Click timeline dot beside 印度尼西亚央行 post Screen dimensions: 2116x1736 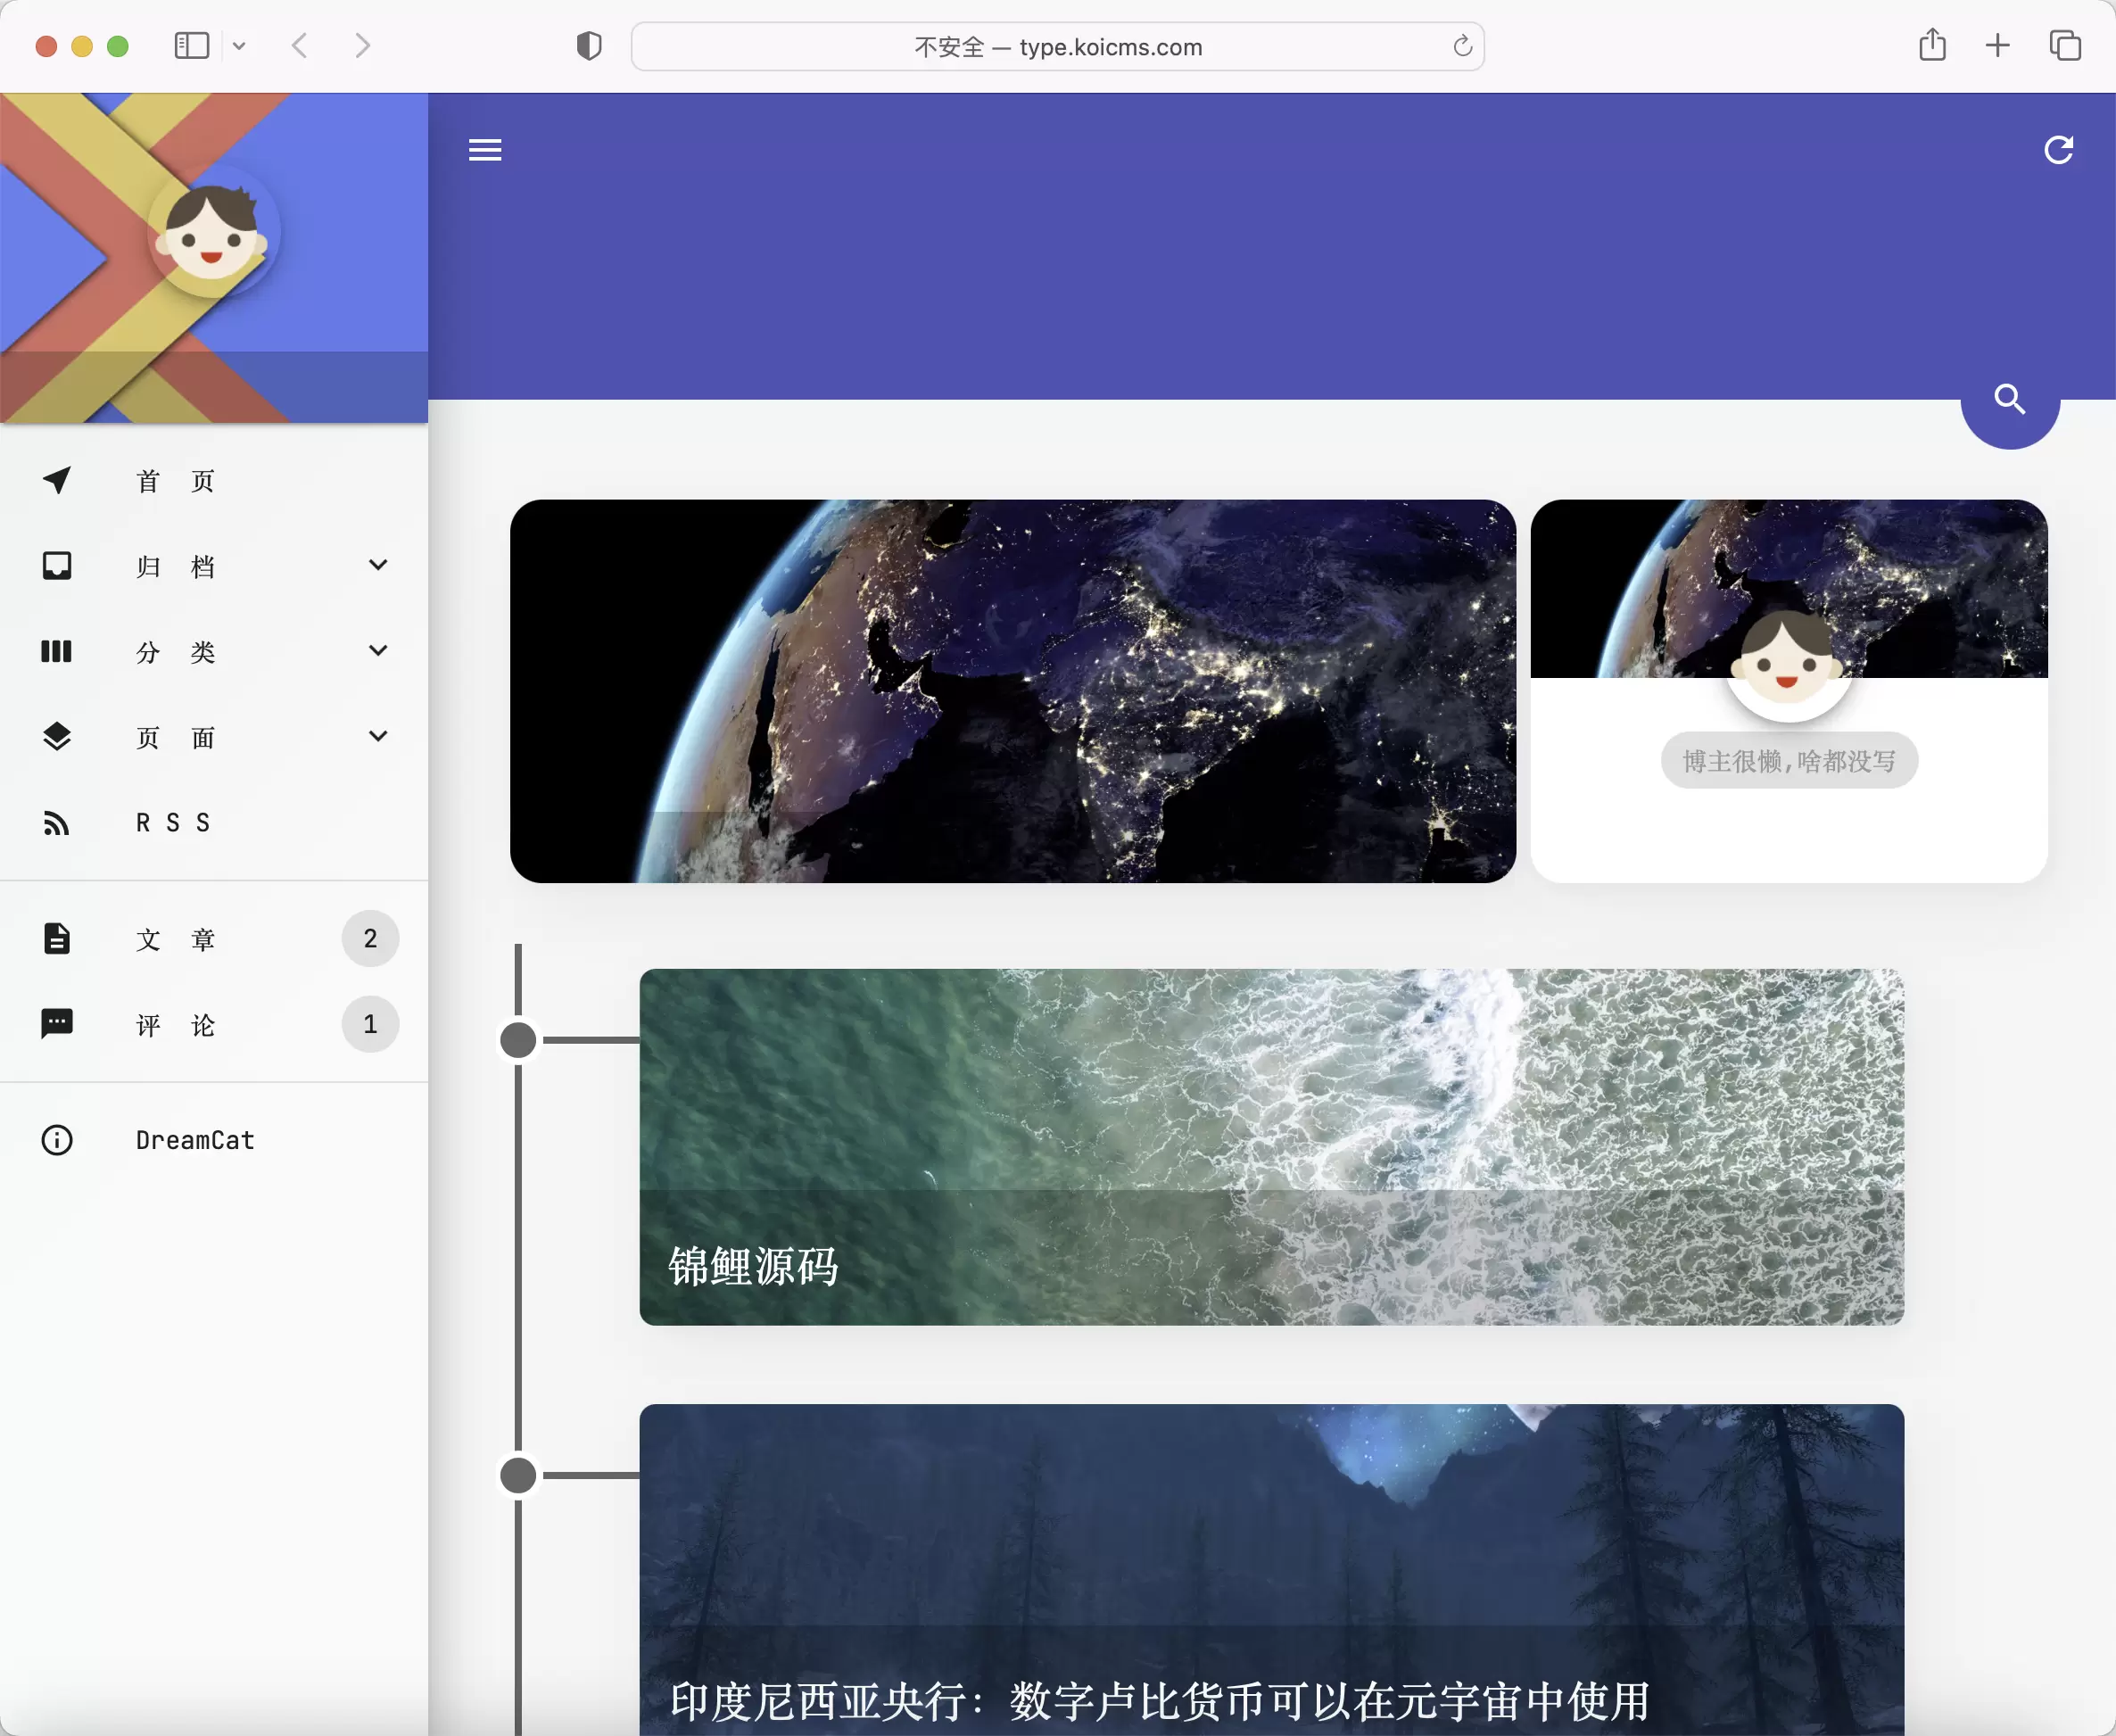pyautogui.click(x=518, y=1475)
